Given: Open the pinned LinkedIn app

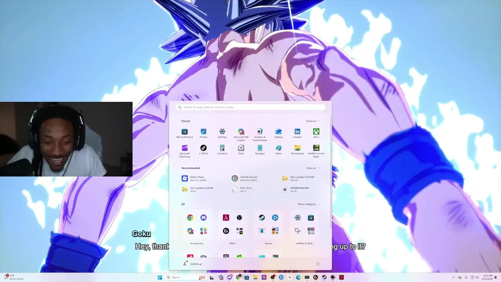Looking at the screenshot, I should click(x=297, y=133).
